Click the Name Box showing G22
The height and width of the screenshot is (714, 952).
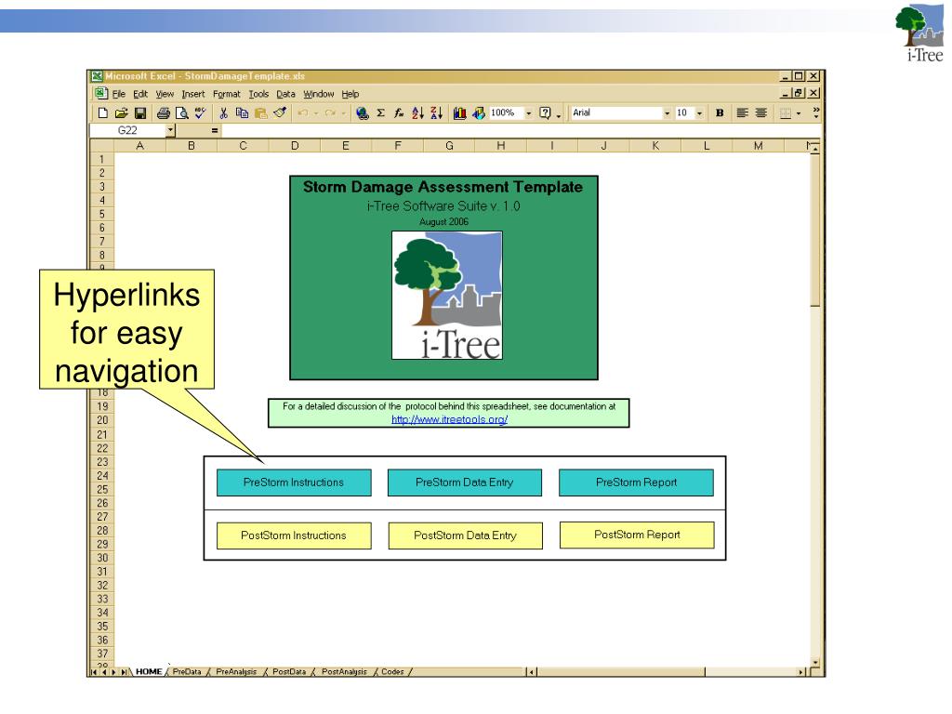127,130
